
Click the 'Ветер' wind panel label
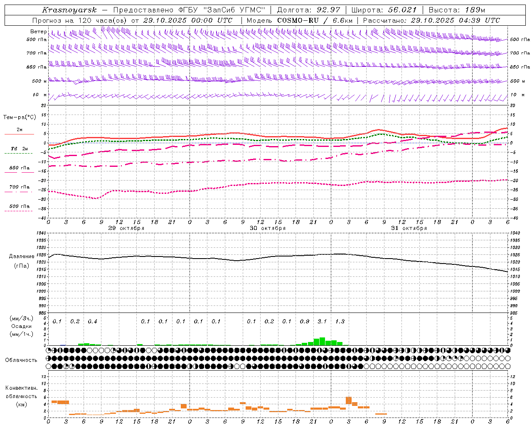(38, 32)
